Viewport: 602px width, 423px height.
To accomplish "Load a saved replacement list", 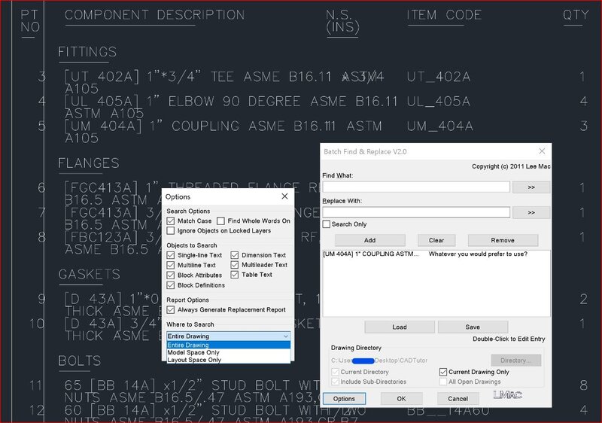I will click(400, 327).
